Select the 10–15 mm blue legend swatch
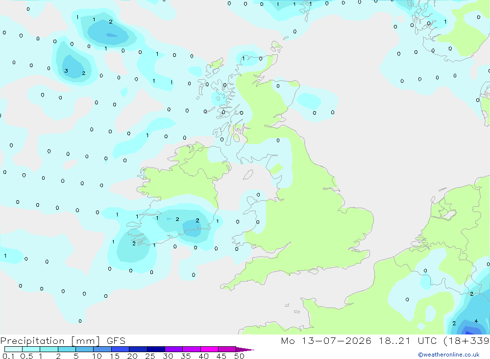This screenshot has width=490, height=359. (x=102, y=349)
